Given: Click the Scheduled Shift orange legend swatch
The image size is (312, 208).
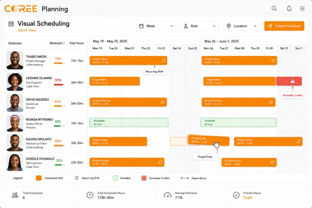Looking at the screenshot, I should click(x=39, y=178).
